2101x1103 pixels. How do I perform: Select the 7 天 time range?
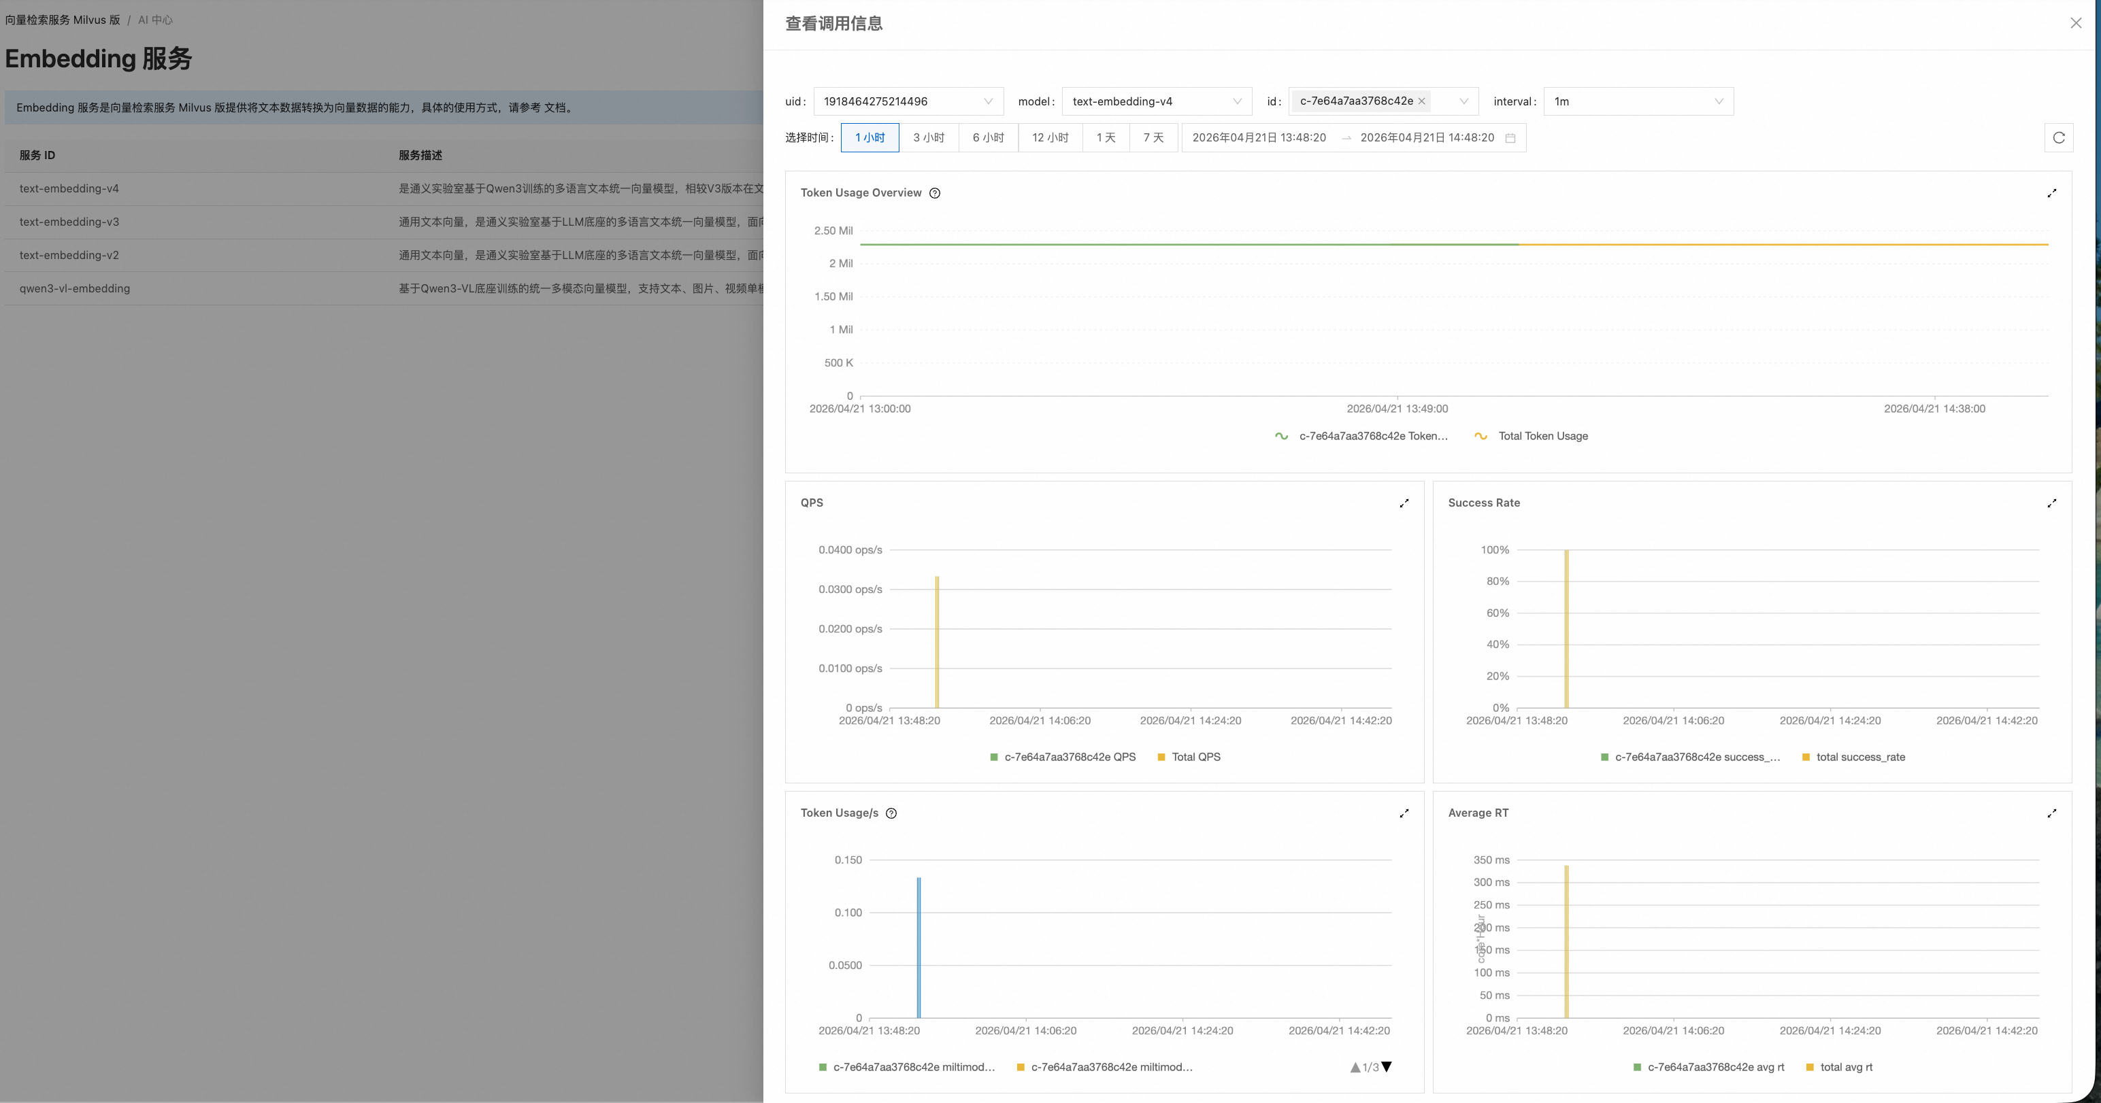click(1153, 138)
